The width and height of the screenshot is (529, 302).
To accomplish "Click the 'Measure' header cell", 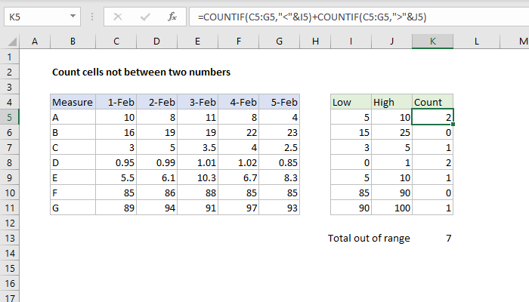I will tap(73, 102).
